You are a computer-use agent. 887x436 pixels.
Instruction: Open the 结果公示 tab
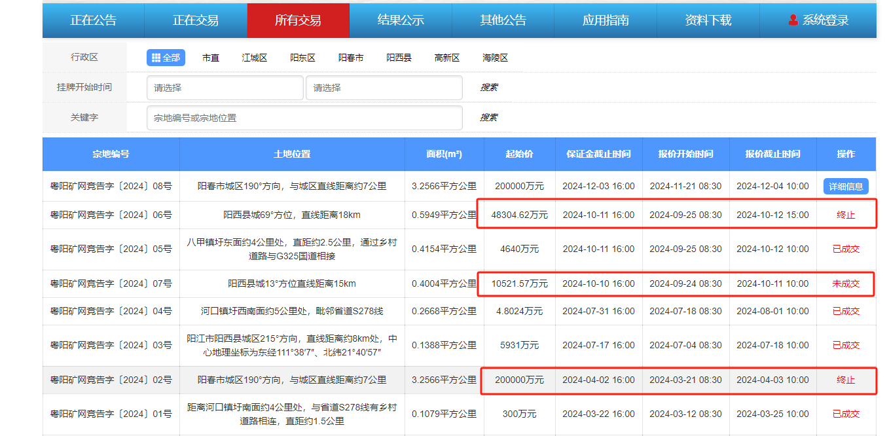point(401,20)
